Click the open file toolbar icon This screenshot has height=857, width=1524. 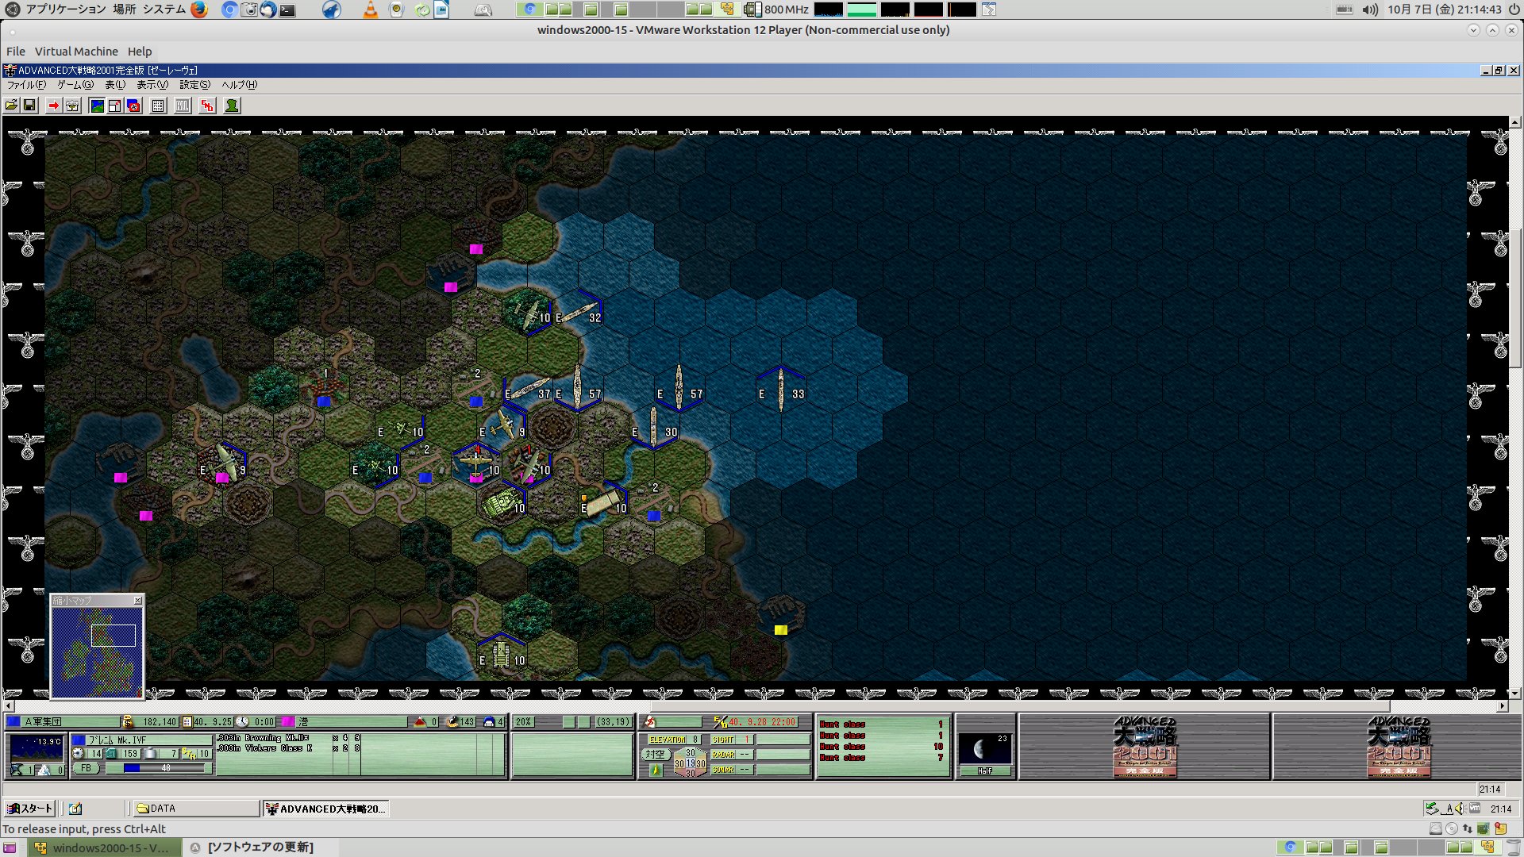coord(11,106)
